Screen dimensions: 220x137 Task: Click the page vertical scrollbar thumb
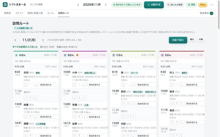tap(219, 15)
